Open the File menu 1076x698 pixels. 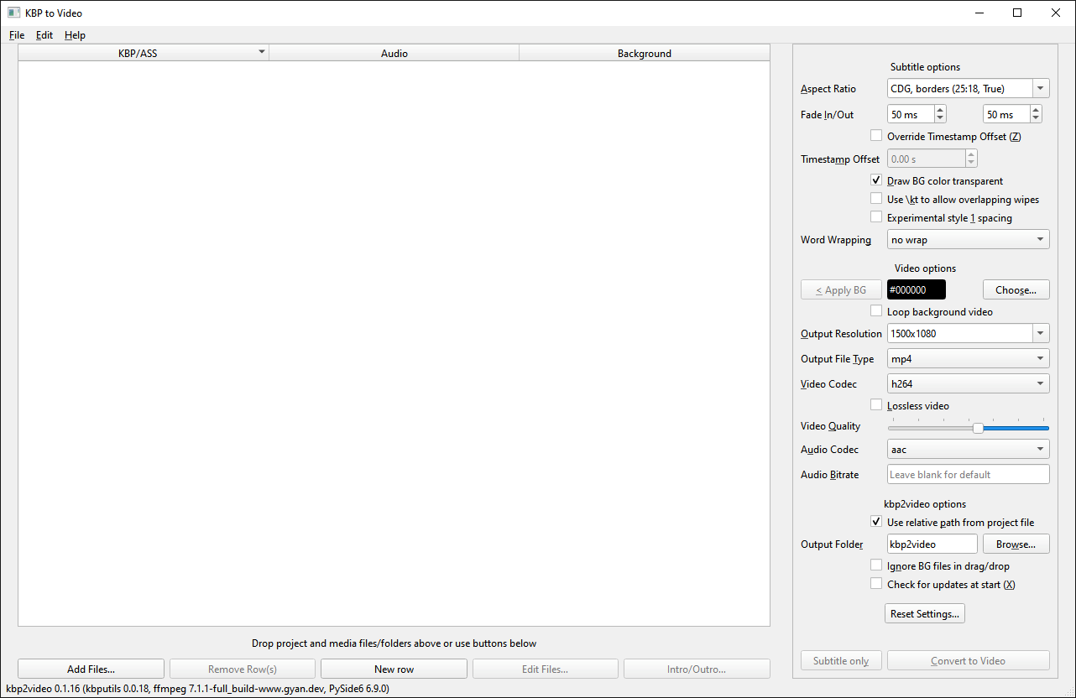pyautogui.click(x=17, y=35)
